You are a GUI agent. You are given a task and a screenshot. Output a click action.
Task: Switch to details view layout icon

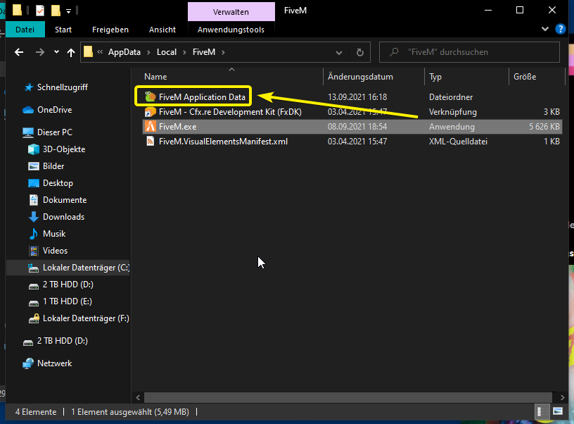click(542, 411)
